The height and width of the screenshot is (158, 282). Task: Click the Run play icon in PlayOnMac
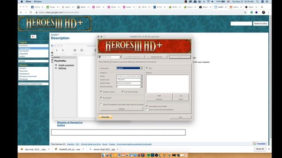tap(57, 50)
